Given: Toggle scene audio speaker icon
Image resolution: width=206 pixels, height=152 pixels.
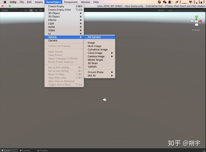Looking at the screenshot, I should [36, 10].
